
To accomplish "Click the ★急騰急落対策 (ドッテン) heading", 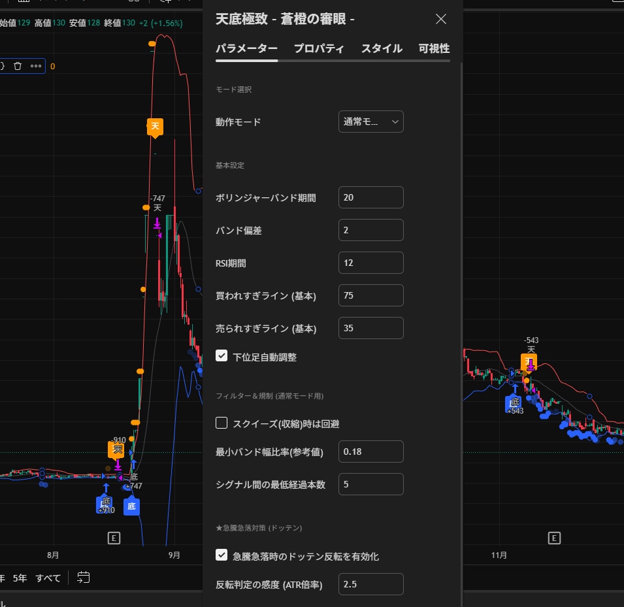I will [259, 528].
